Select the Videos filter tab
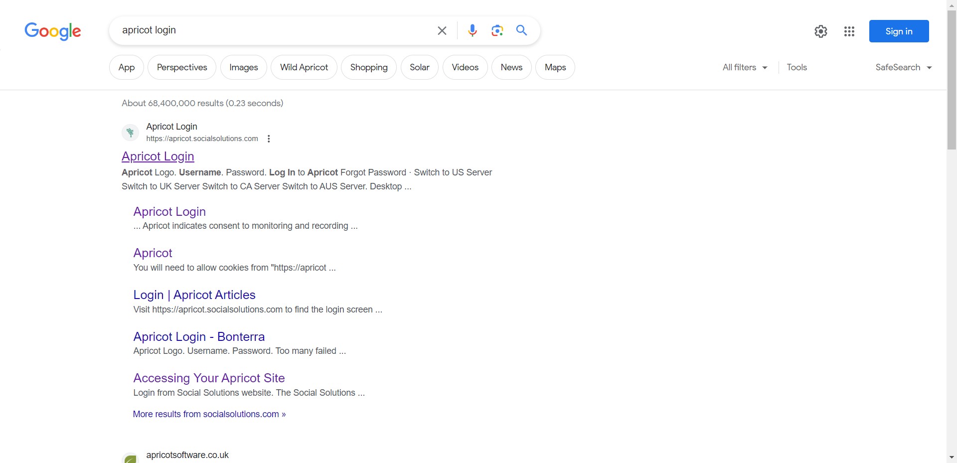Viewport: 957px width, 463px height. click(x=465, y=67)
